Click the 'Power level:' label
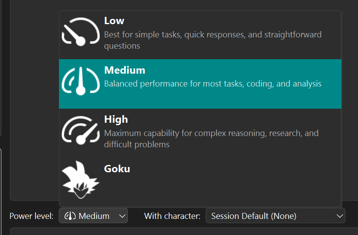The image size is (358, 235). 31,216
